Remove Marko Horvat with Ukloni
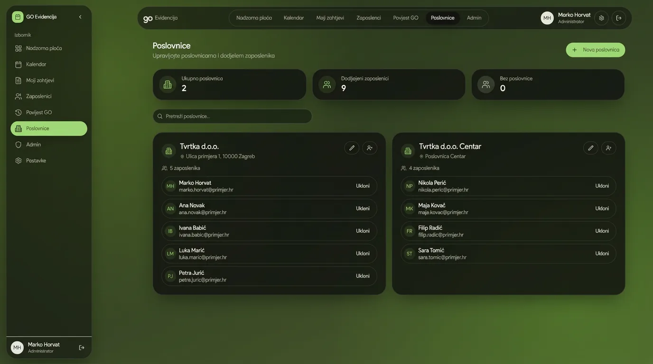 tap(363, 186)
